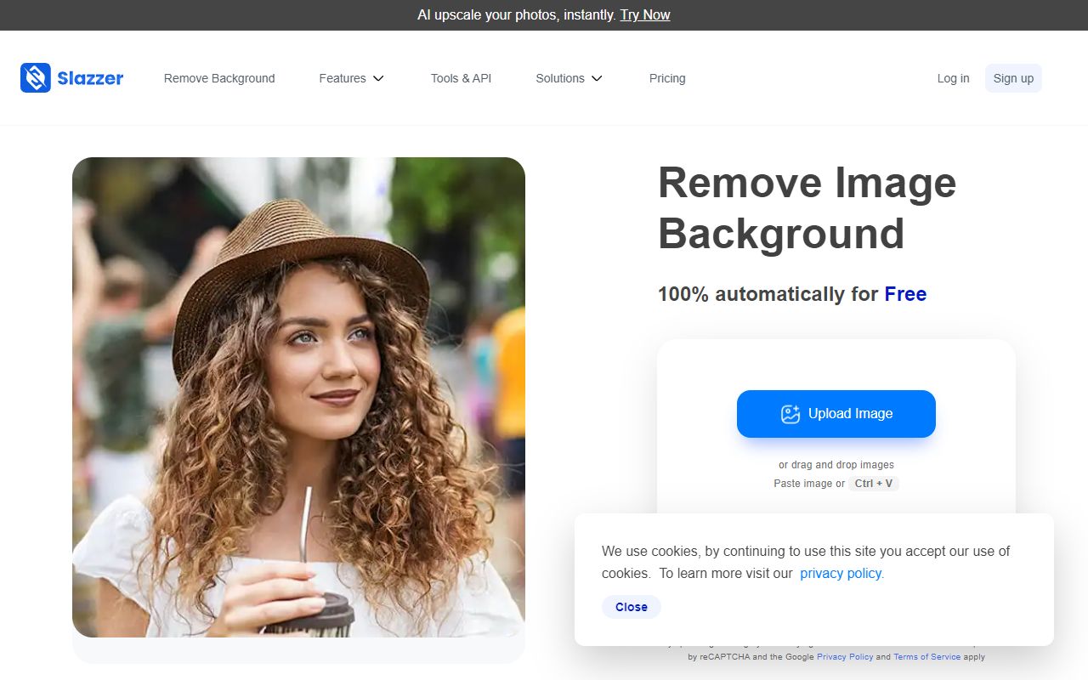Open Google Terms of Service link

coord(926,657)
